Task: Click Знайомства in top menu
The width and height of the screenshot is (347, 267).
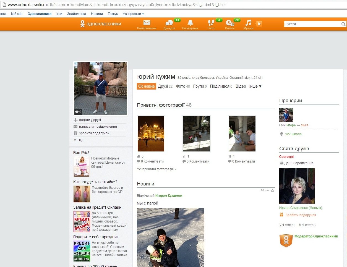Action: pyautogui.click(x=77, y=14)
